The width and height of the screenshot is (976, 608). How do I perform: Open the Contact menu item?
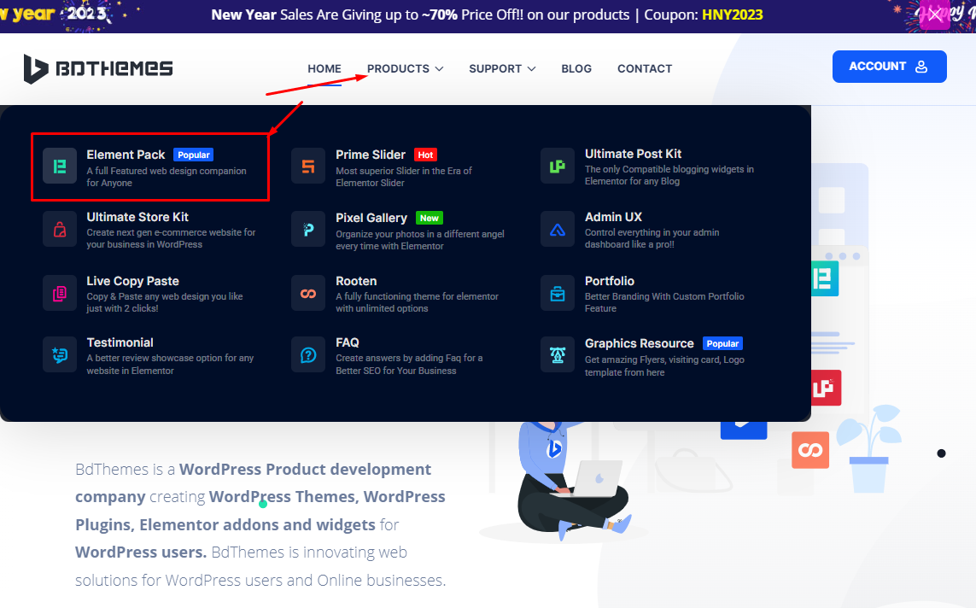pos(645,68)
